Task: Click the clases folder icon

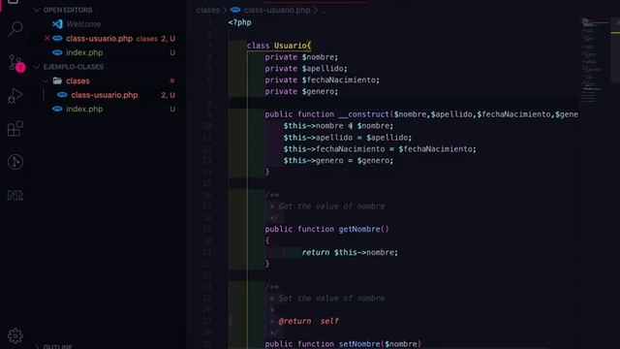Action: 57,80
